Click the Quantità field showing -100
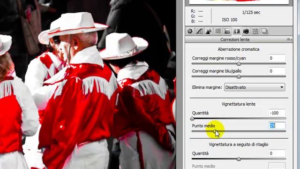The width and height of the screenshot is (300, 169). click(277, 113)
